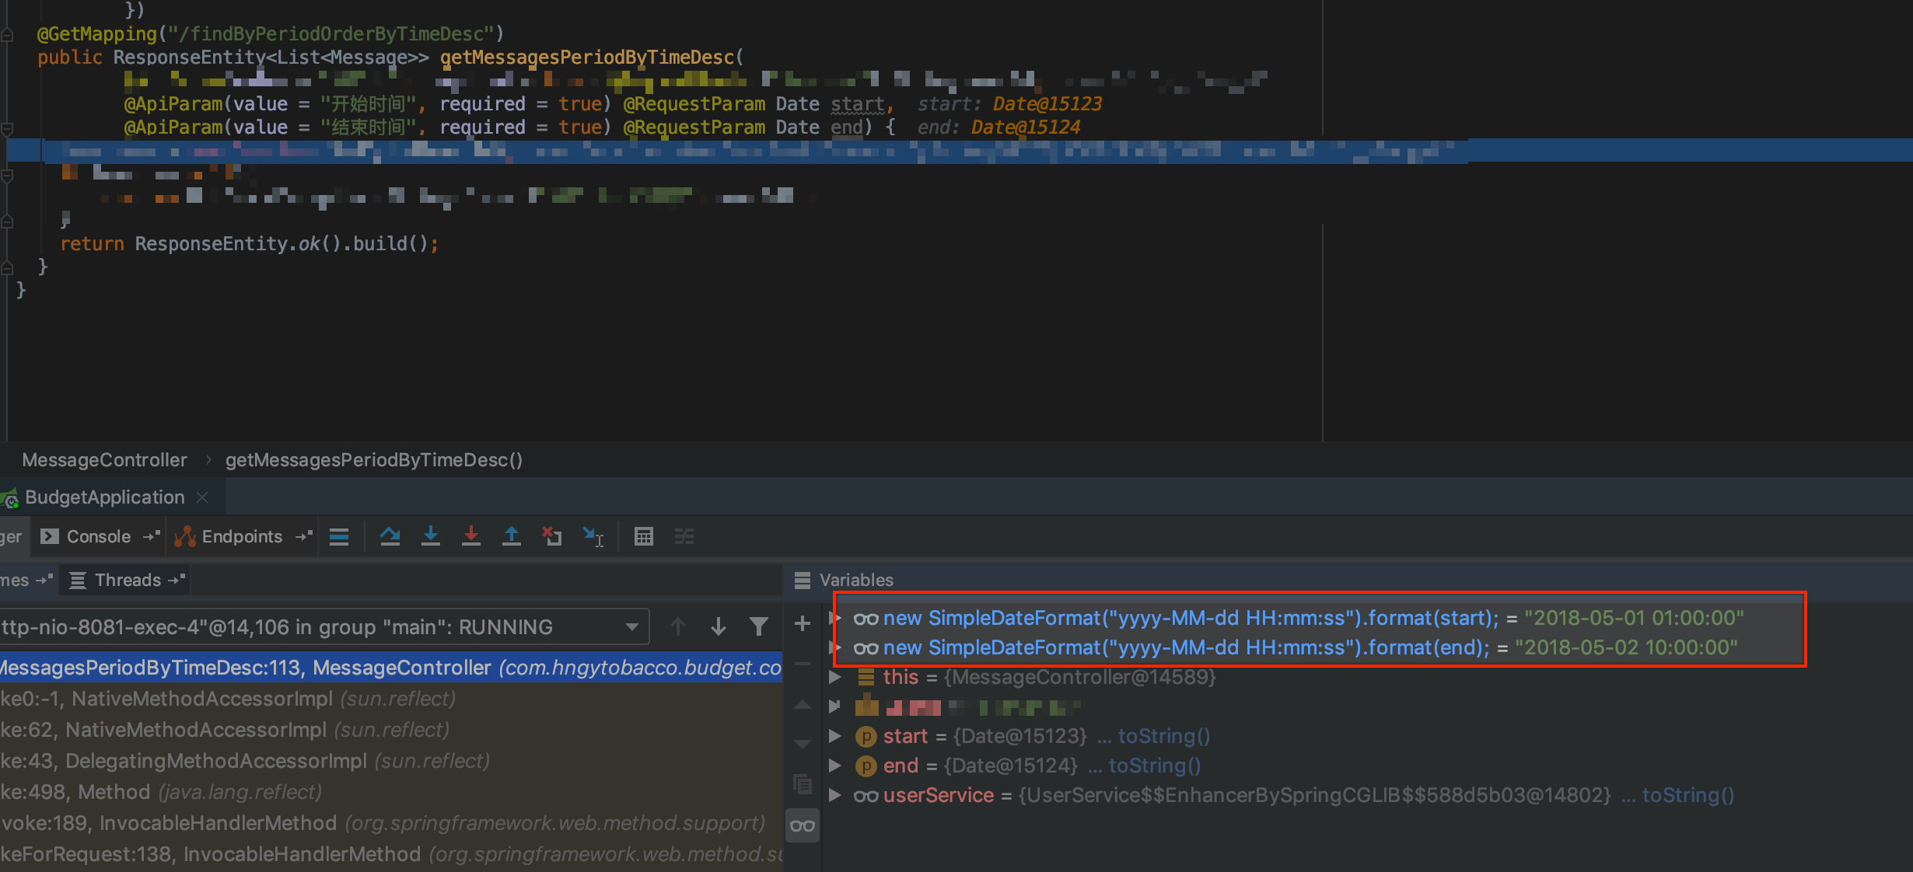Image resolution: width=1913 pixels, height=872 pixels.
Task: Expand the 'this' MessageController variable
Action: pos(835,677)
